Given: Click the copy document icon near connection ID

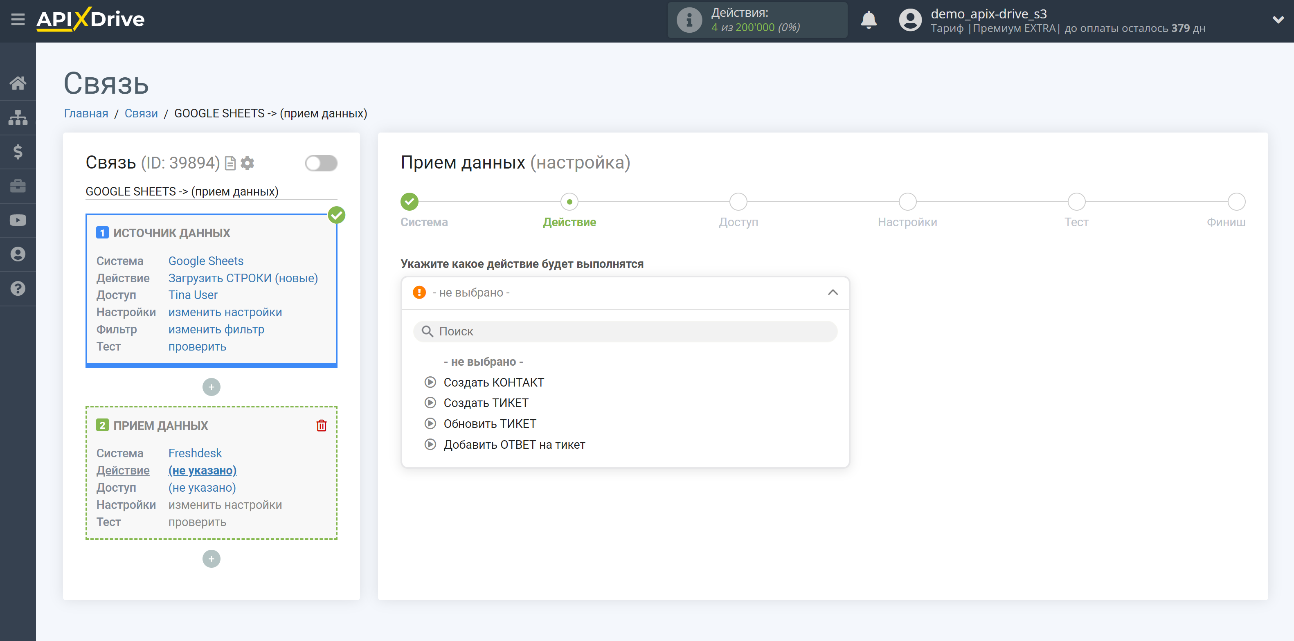Looking at the screenshot, I should tap(230, 163).
